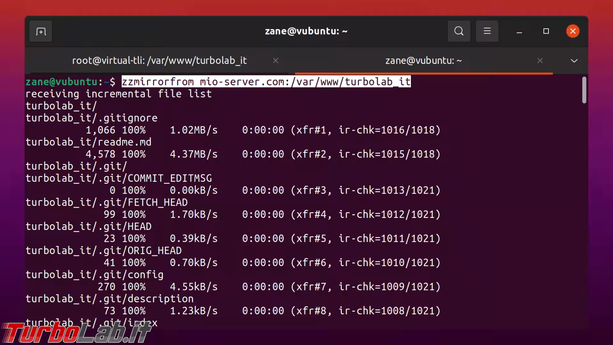The height and width of the screenshot is (345, 613).
Task: Maximize the terminal window
Action: point(546,31)
